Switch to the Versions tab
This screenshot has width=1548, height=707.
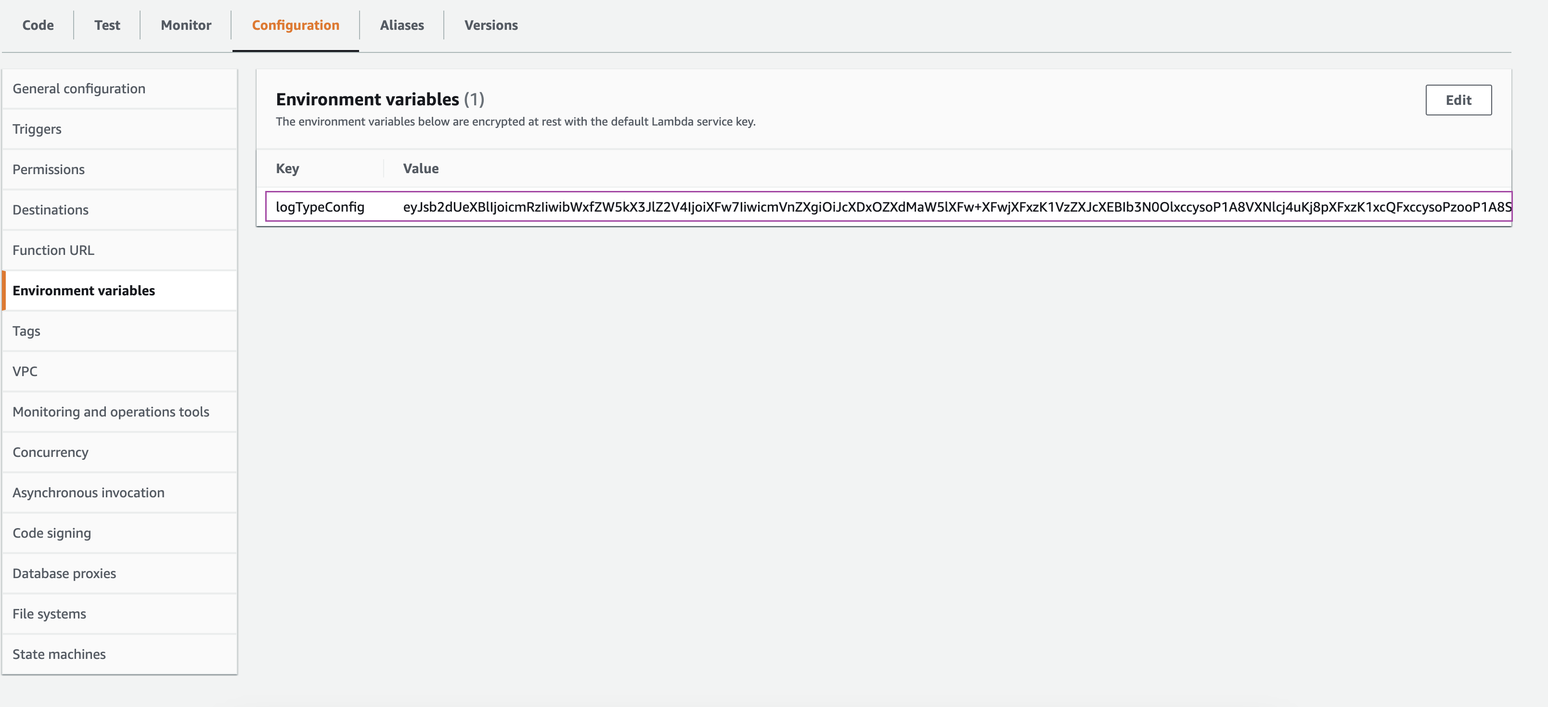click(x=490, y=25)
